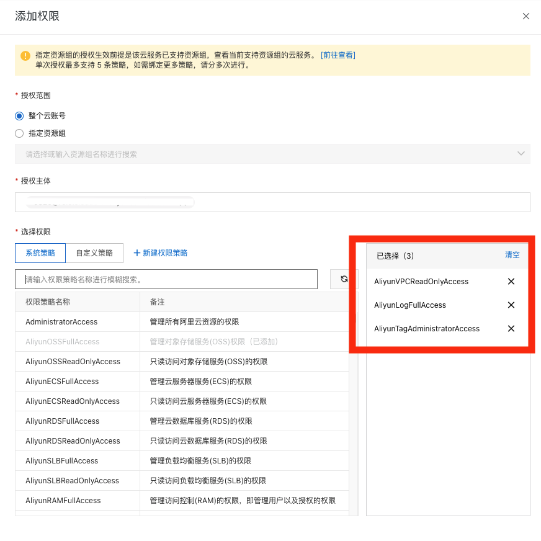The width and height of the screenshot is (541, 541).
Task: Select AliyunVPCReadOnlyAccess in selected panel
Action: click(421, 282)
